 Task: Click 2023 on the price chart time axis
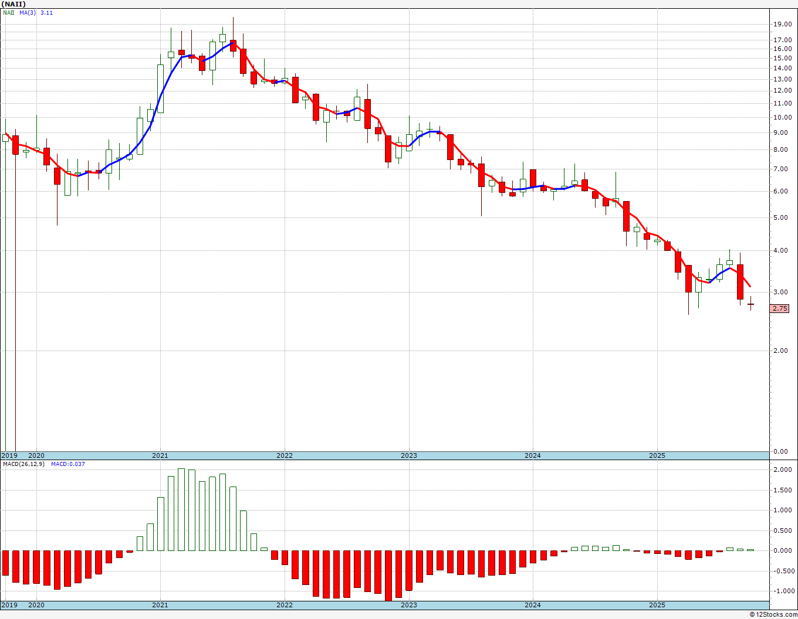tap(409, 455)
